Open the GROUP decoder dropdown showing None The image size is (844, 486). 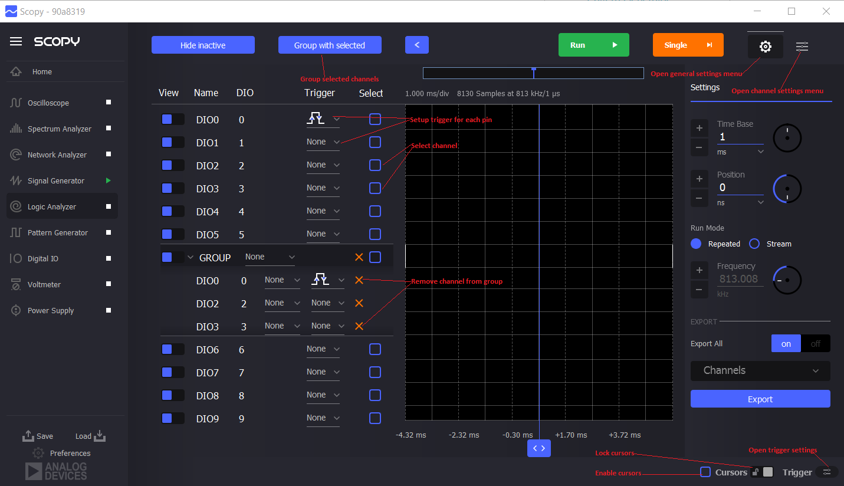tap(270, 257)
